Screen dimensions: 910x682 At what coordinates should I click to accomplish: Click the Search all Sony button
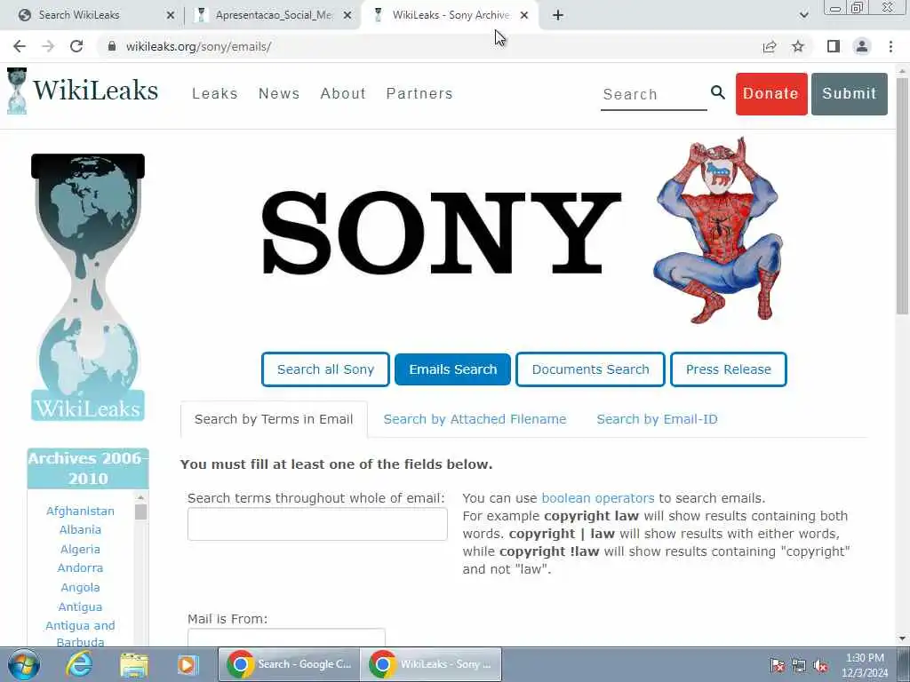[x=325, y=369]
